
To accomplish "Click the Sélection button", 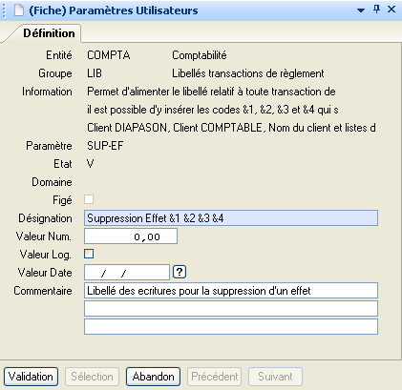I will point(92,377).
